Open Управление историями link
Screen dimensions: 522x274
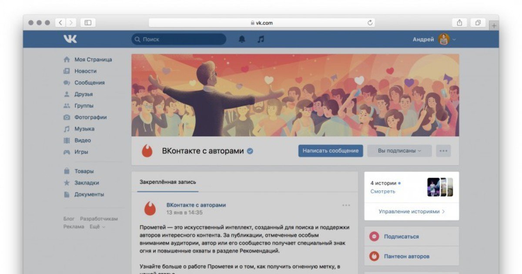coord(412,211)
